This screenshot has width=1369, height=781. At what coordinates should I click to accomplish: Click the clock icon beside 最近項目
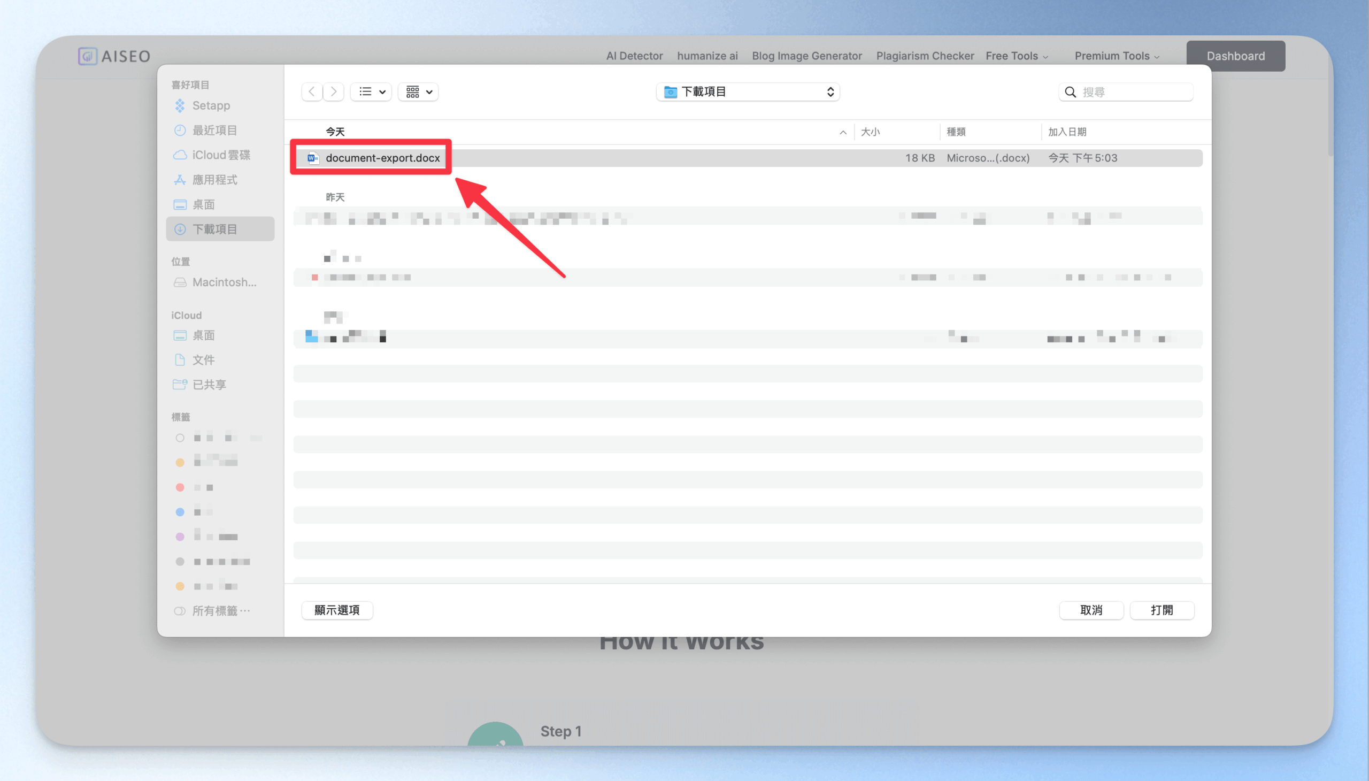pos(180,131)
